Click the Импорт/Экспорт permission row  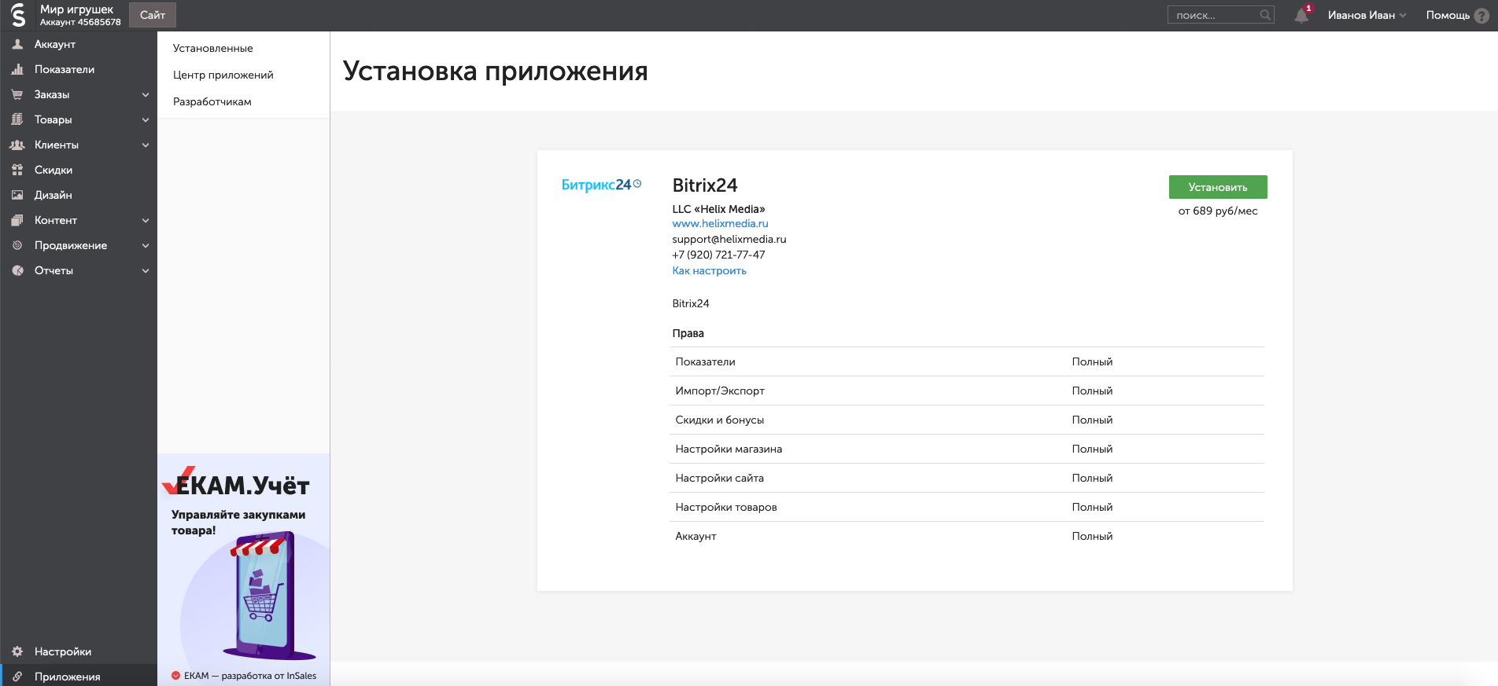click(x=969, y=391)
